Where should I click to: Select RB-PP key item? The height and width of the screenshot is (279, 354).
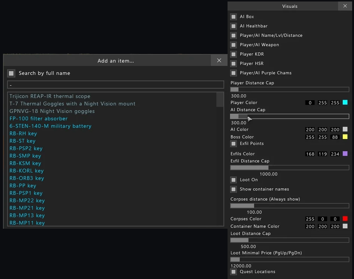click(x=23, y=186)
